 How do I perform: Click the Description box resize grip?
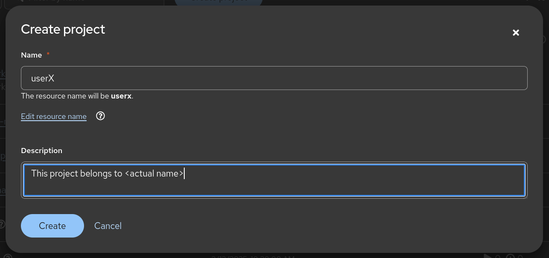[x=526, y=196]
